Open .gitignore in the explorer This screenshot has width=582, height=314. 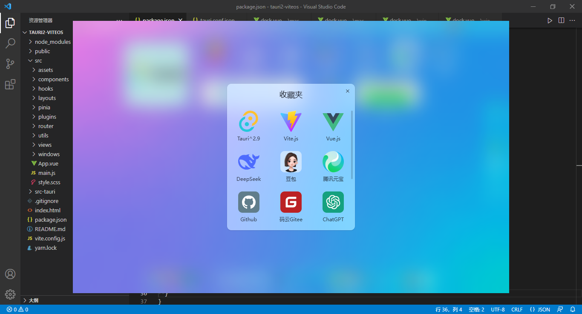[x=47, y=201]
